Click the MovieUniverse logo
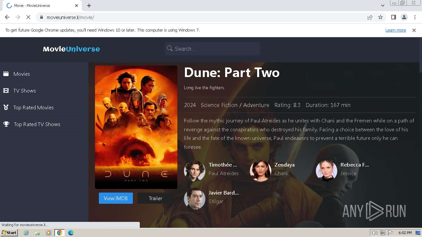Image resolution: width=422 pixels, height=237 pixels. tap(71, 49)
